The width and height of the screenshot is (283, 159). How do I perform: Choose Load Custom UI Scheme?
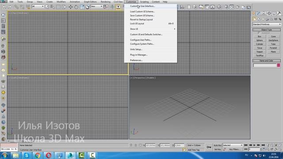pos(151,11)
